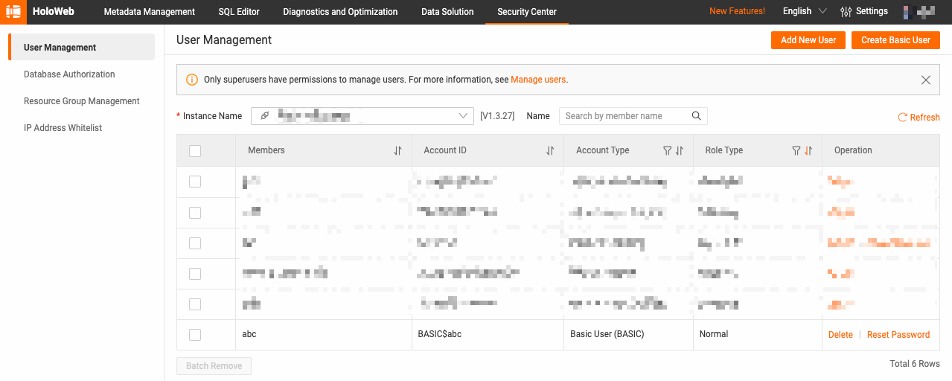Click the user avatar in top bar
The width and height of the screenshot is (952, 381).
click(x=918, y=12)
